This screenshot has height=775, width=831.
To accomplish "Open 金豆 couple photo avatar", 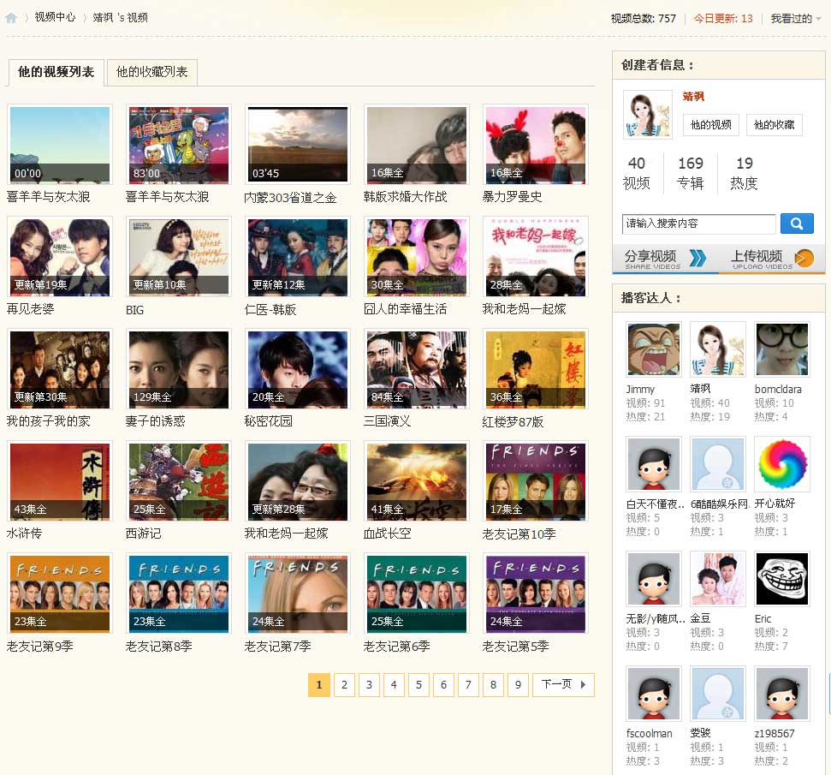I will tap(717, 578).
